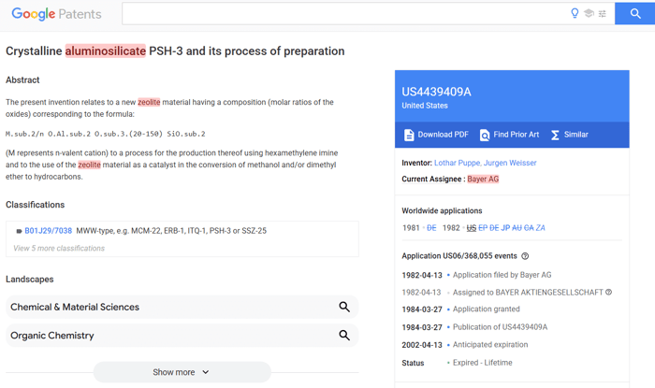Open the ZA worldwide application link
Screen dimensions: 655x388
(x=541, y=228)
